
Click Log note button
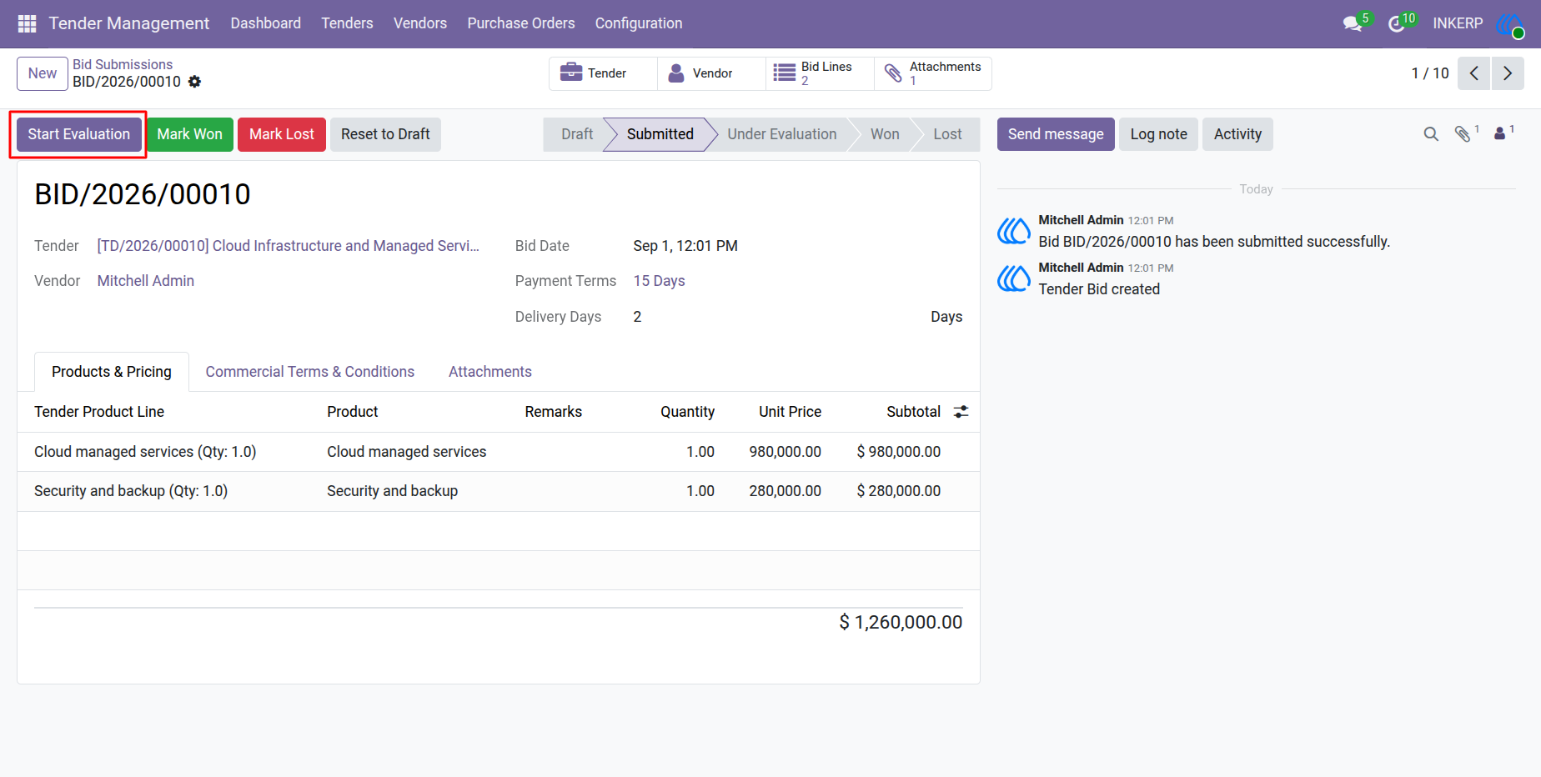pos(1158,134)
